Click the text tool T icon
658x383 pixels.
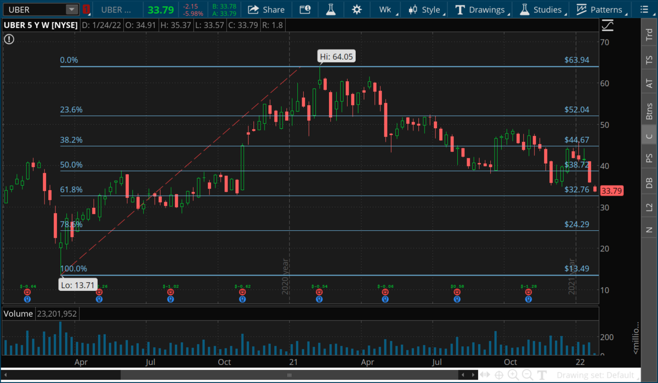coord(543,375)
